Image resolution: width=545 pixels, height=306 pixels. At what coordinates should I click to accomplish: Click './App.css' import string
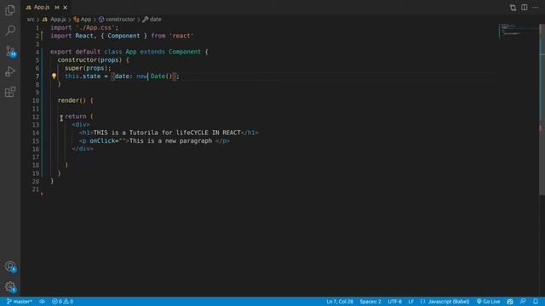(x=95, y=28)
